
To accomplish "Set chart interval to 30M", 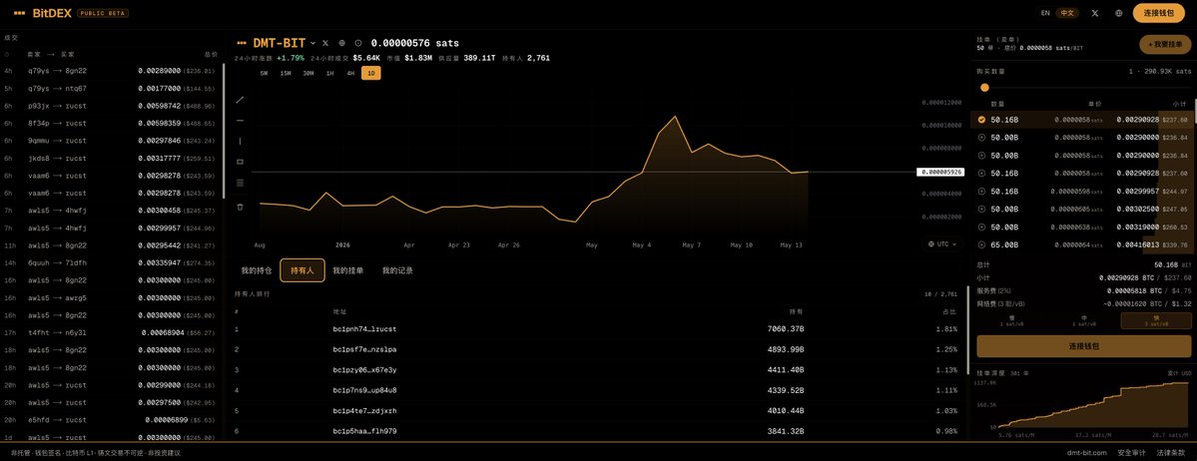I will point(308,73).
